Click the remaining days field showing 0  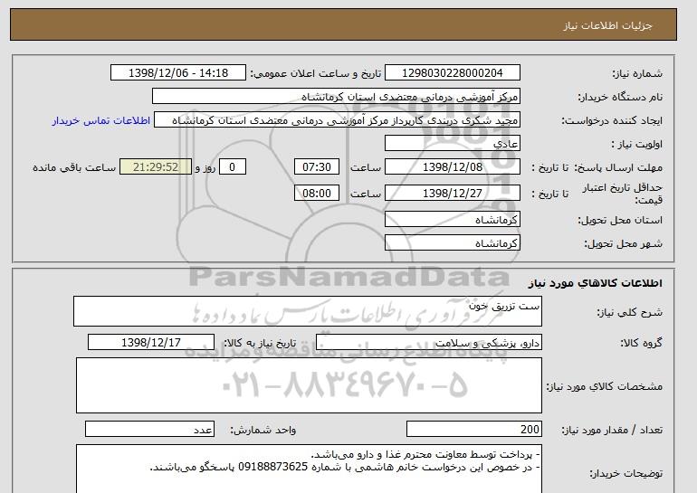coord(232,167)
